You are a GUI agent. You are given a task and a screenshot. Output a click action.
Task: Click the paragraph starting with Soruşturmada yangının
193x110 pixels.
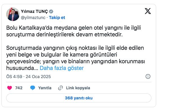click(x=76, y=58)
